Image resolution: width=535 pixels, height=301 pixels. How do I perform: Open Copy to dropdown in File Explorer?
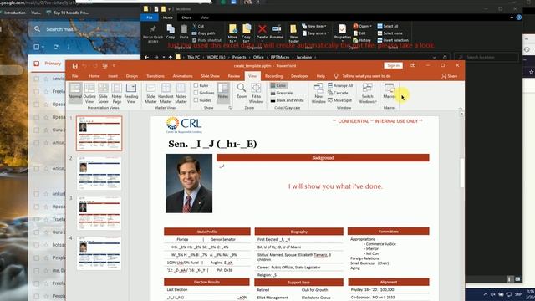[246, 33]
